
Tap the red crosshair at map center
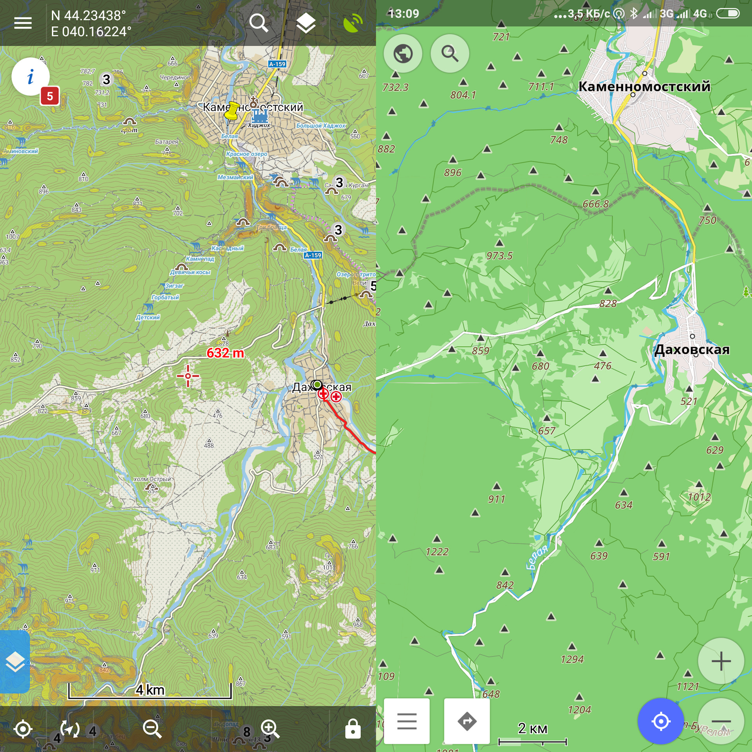coord(188,376)
